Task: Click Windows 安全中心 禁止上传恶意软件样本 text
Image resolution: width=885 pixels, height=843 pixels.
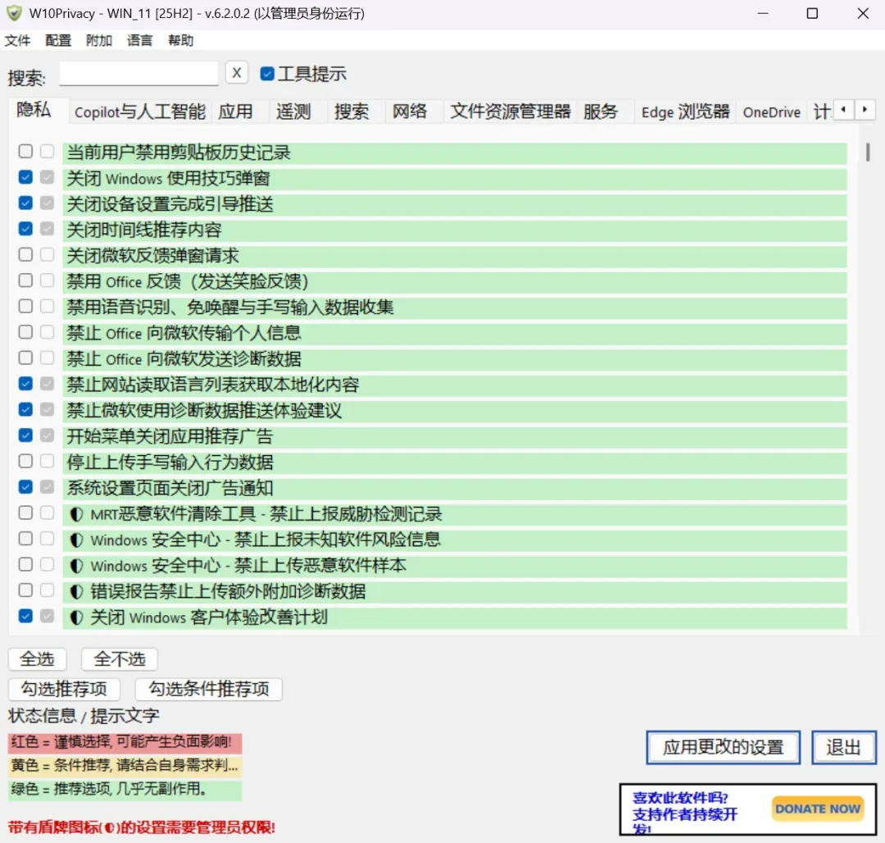Action: pos(248,566)
